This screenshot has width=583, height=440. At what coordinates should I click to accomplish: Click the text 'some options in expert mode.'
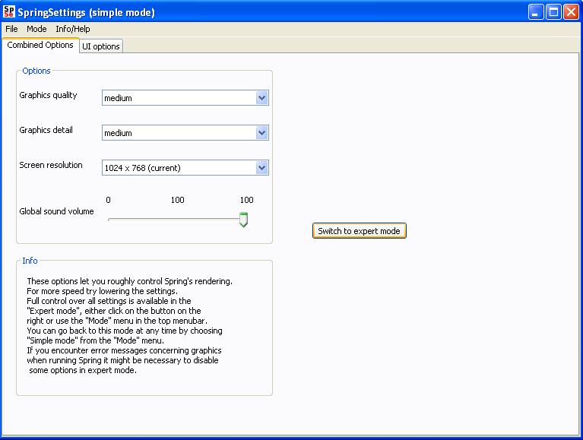point(83,370)
